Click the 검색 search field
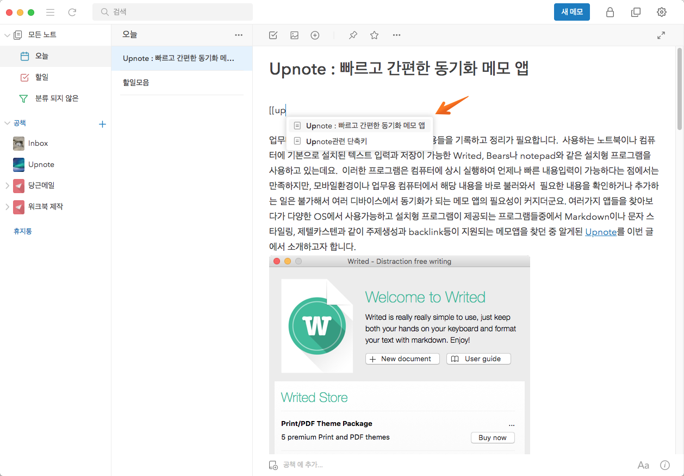Image resolution: width=684 pixels, height=476 pixels. (x=172, y=12)
